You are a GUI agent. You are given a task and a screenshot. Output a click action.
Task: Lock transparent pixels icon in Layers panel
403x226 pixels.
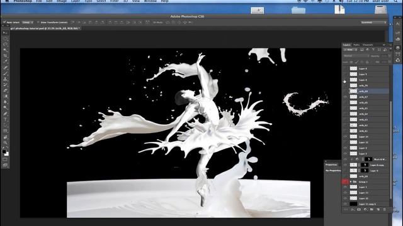click(351, 62)
